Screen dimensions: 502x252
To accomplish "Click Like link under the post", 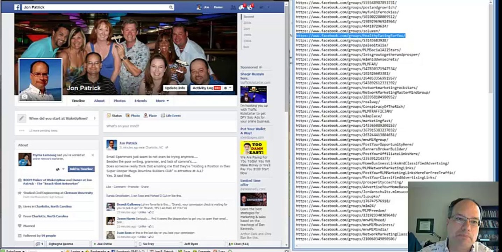I will click(108, 187).
